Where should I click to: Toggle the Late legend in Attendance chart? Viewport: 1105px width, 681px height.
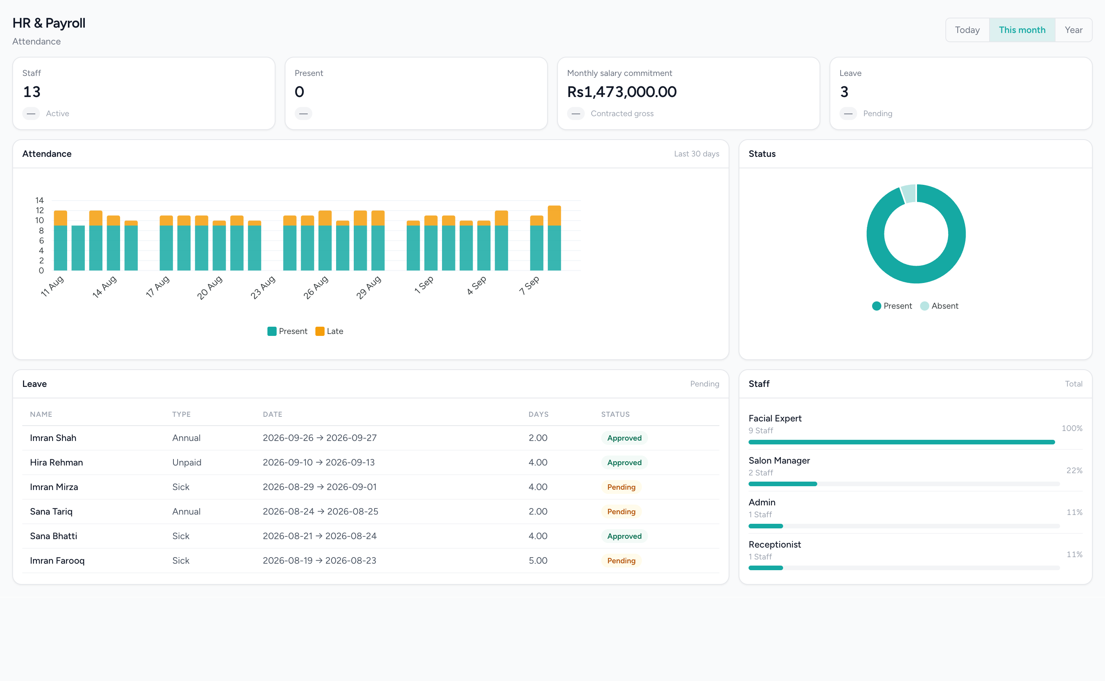click(329, 331)
